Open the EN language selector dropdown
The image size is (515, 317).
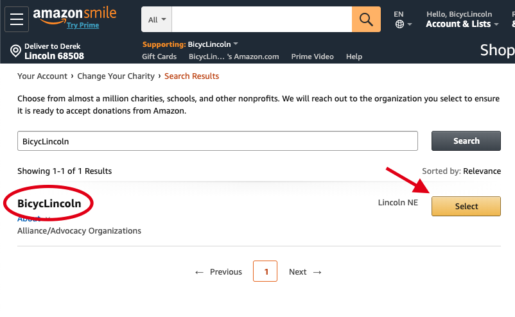pyautogui.click(x=403, y=19)
